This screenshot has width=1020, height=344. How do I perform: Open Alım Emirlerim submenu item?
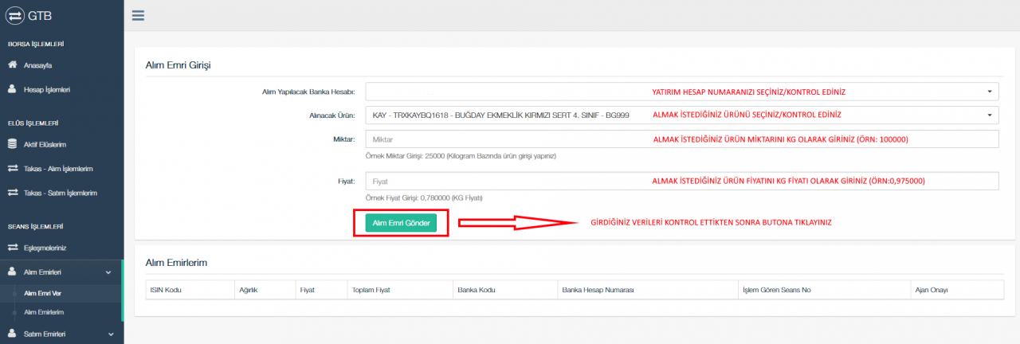point(44,312)
